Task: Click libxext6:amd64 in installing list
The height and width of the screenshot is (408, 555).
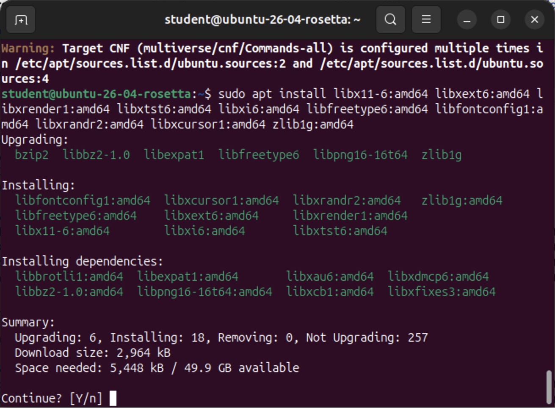Action: point(211,216)
